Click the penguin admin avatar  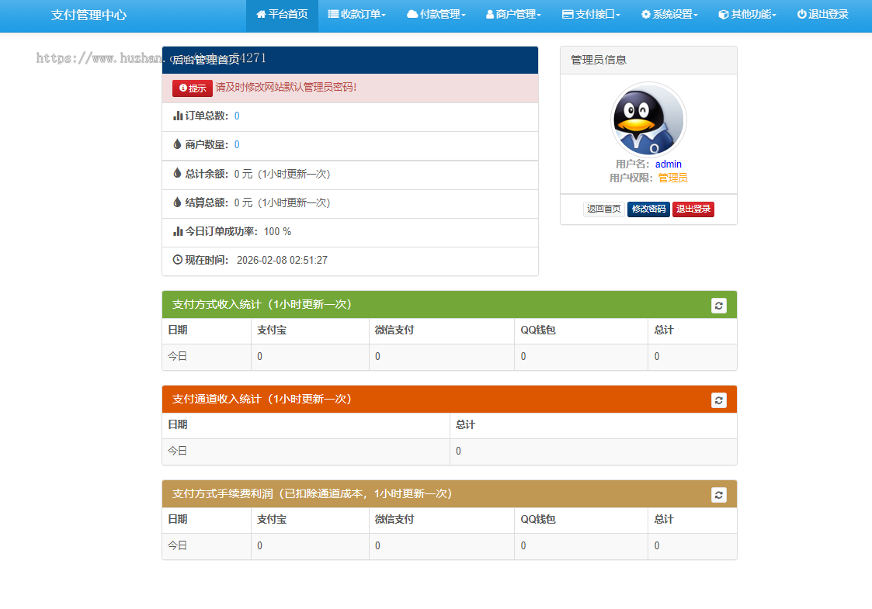(648, 119)
